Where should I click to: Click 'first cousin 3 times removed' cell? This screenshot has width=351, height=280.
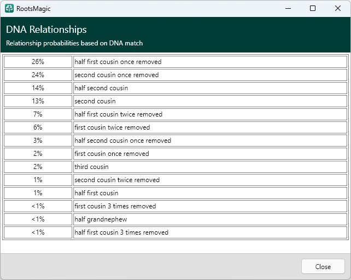pos(210,206)
